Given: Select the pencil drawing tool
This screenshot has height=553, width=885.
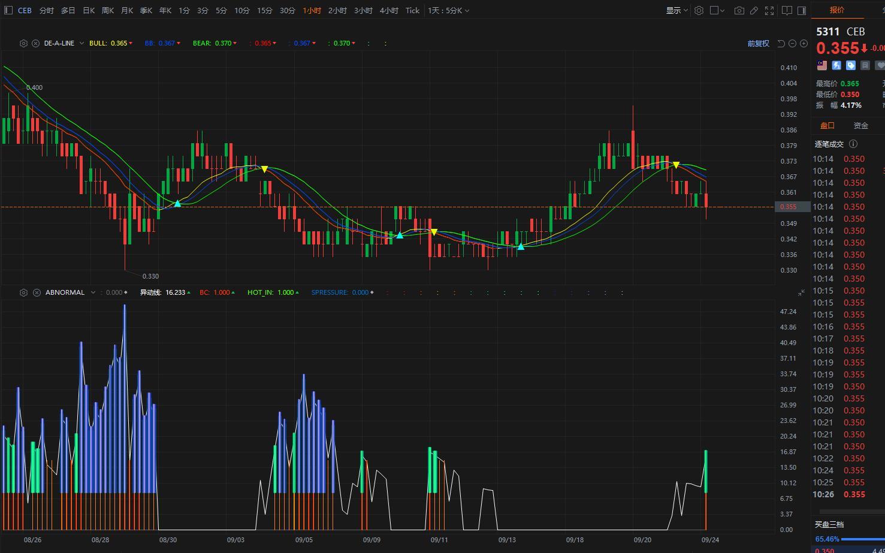Looking at the screenshot, I should tap(754, 10).
